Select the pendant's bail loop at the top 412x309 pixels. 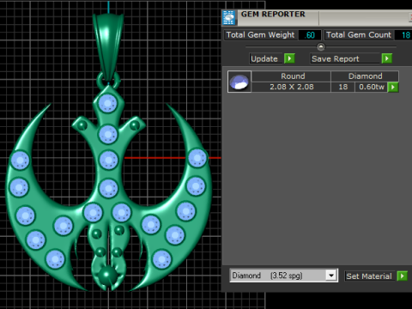point(108,47)
